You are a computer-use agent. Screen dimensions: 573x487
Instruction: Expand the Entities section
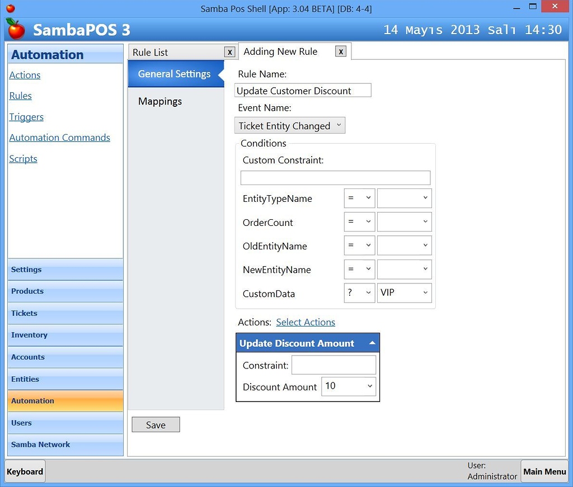65,379
